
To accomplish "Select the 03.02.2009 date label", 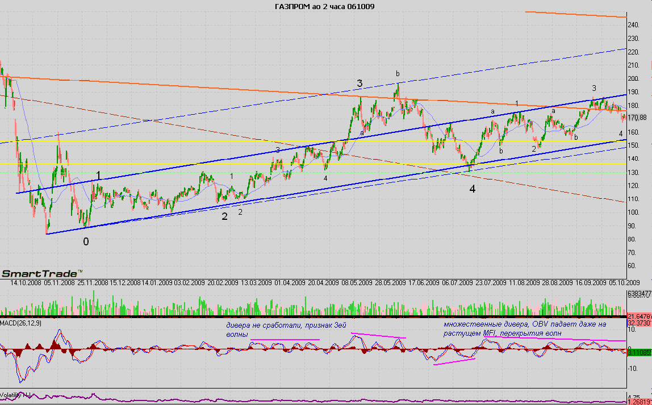I will [x=190, y=283].
